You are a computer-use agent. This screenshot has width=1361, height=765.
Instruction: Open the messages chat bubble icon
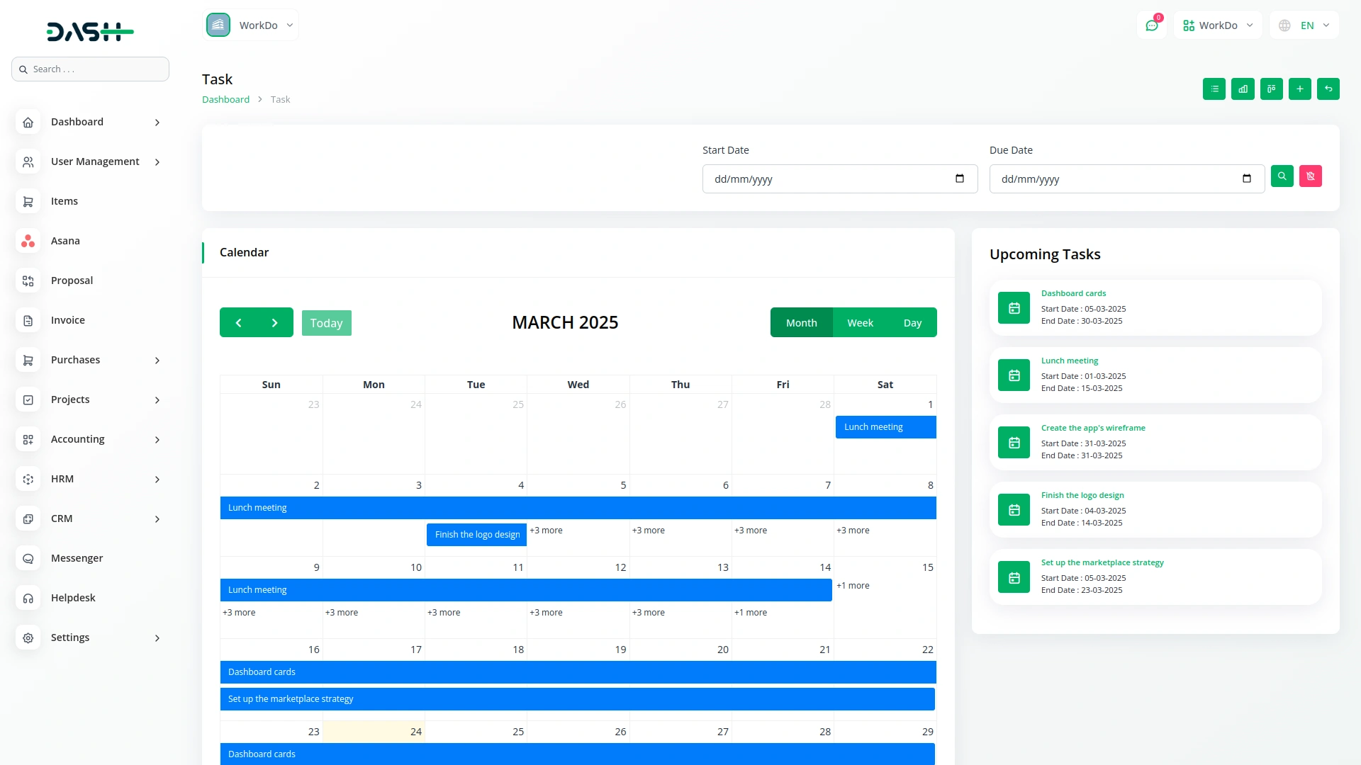coord(1152,25)
